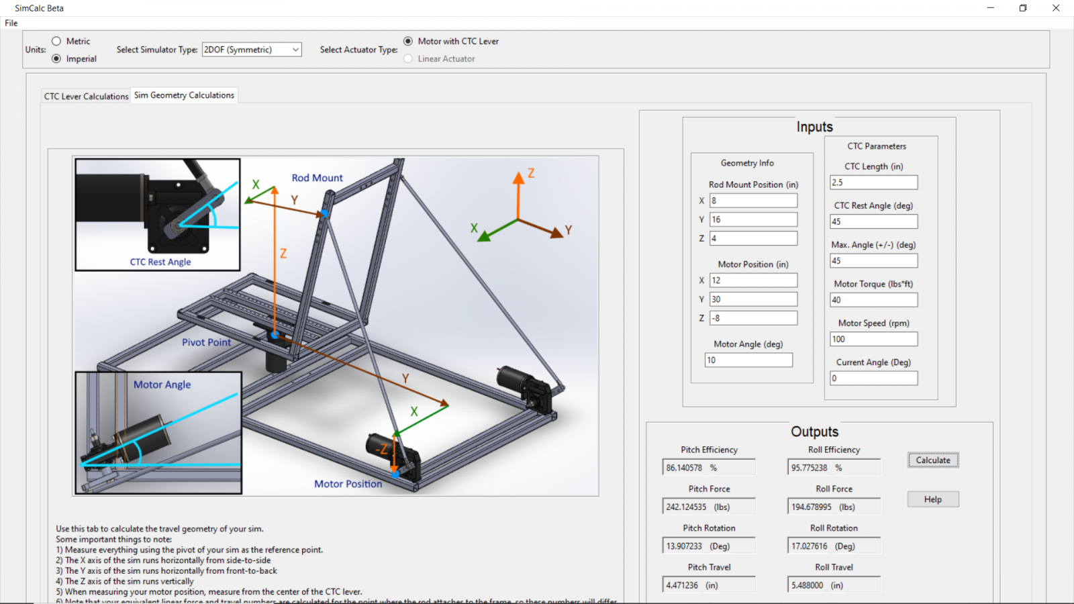Click the Motor Position Z input field
The image size is (1074, 604).
pyautogui.click(x=753, y=318)
